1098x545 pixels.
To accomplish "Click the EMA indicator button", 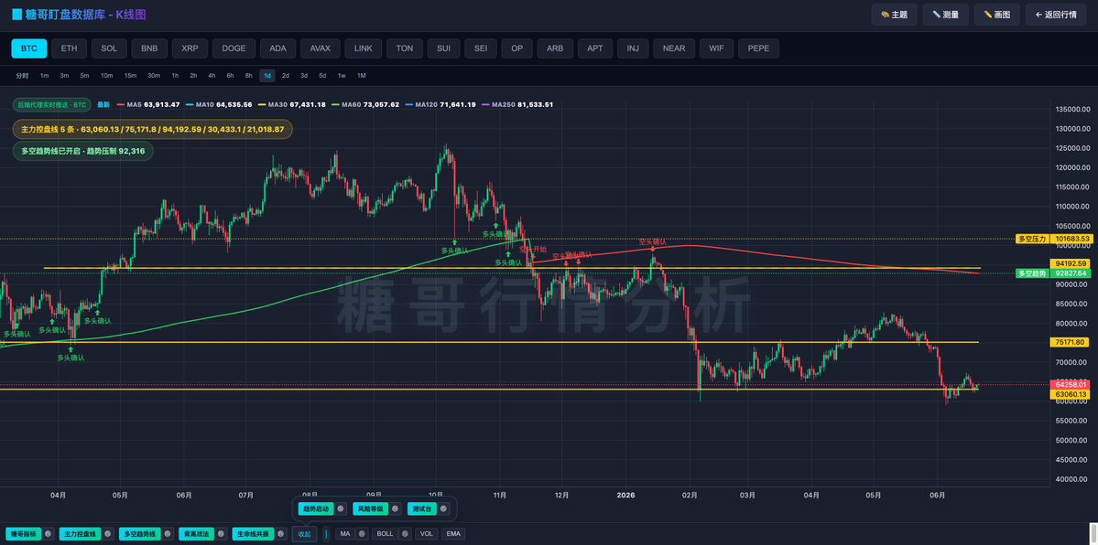I will 453,534.
